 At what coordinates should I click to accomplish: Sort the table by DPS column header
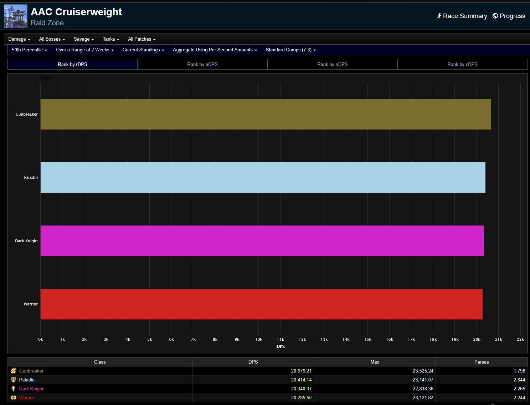(x=253, y=362)
